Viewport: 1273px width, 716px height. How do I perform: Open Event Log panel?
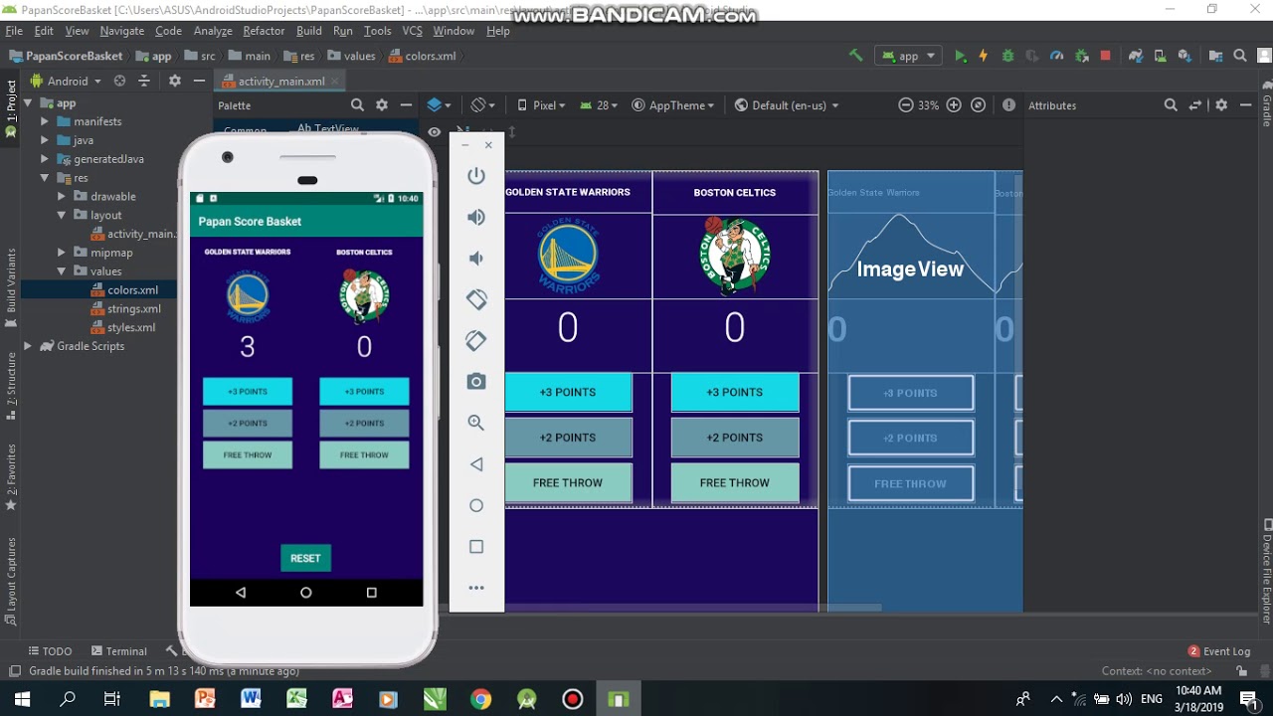(x=1219, y=651)
